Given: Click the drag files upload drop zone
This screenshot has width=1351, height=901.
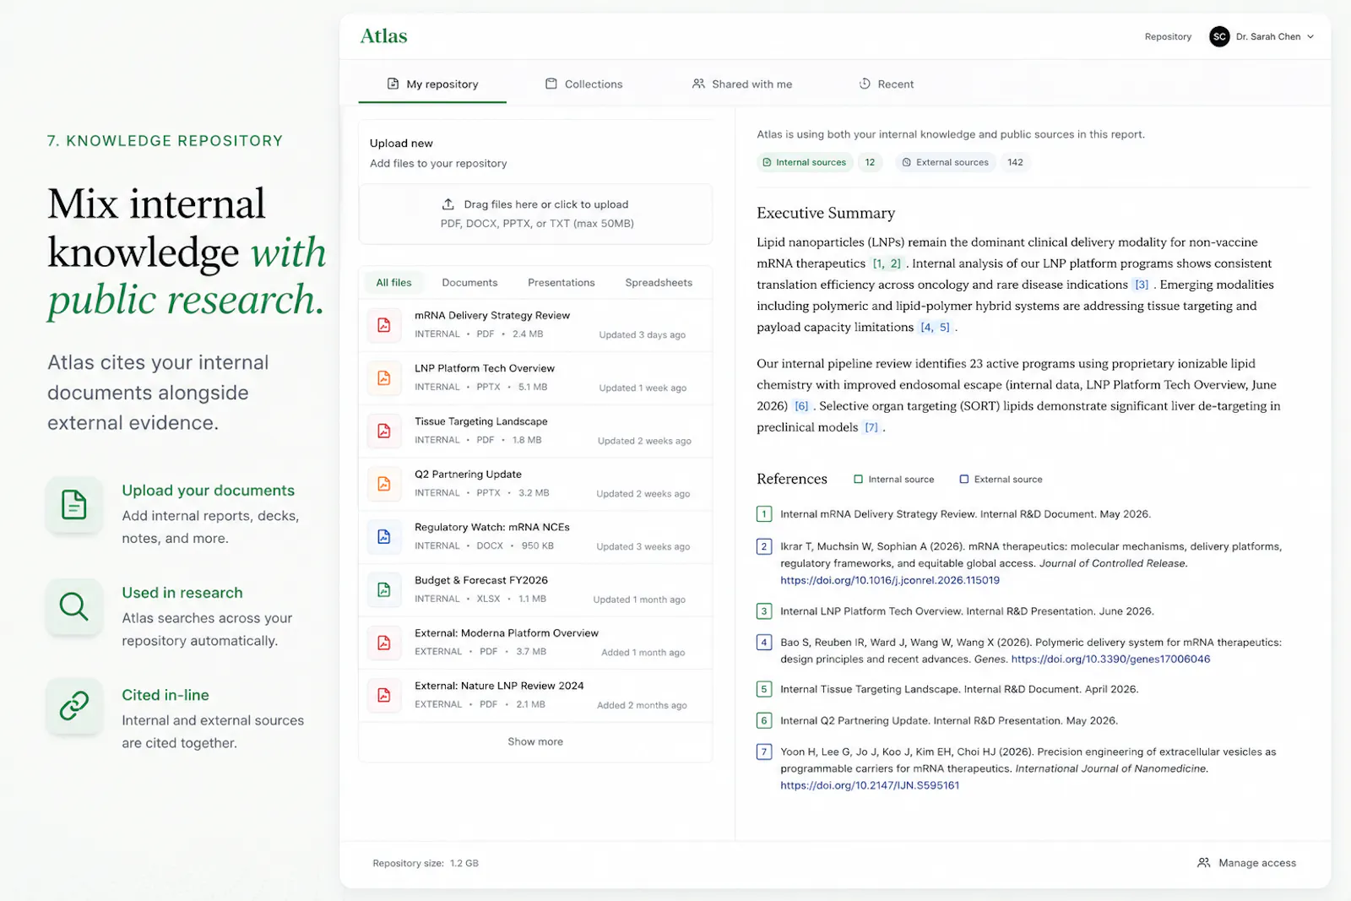Looking at the screenshot, I should pos(535,214).
